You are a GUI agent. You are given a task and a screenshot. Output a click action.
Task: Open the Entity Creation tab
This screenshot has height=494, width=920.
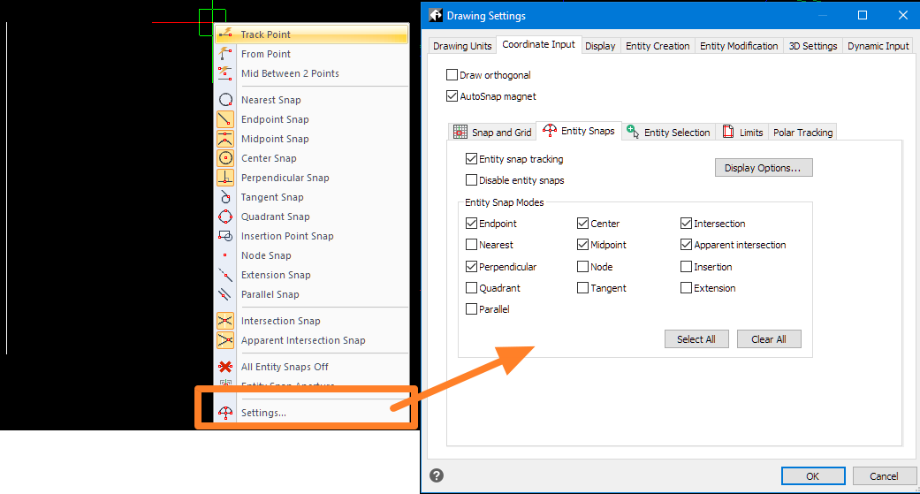[x=658, y=46]
